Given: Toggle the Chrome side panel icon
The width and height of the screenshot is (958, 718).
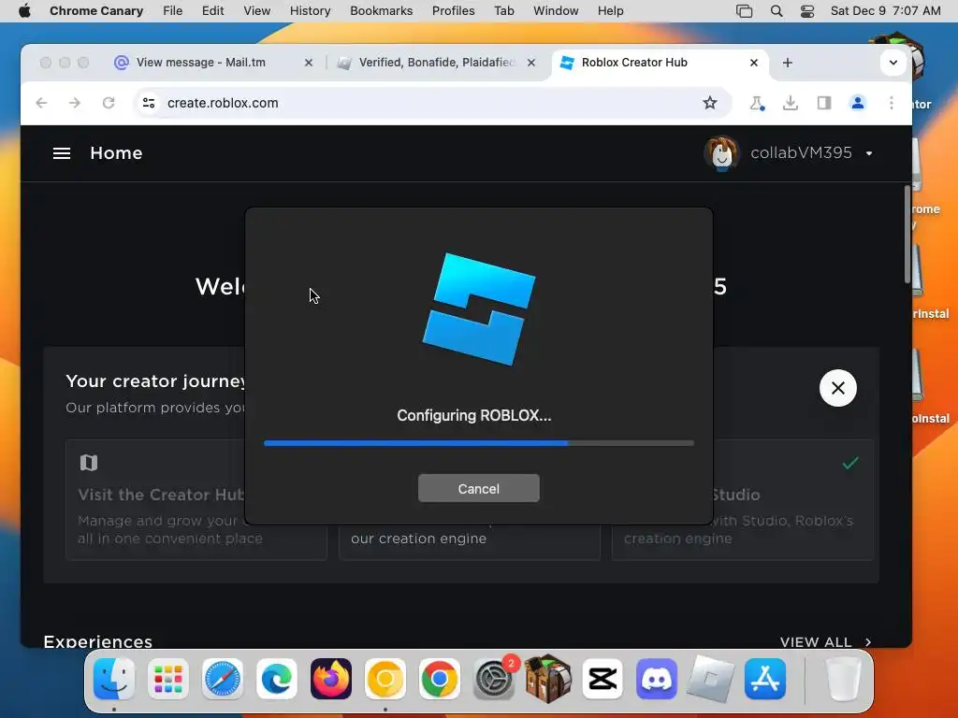Looking at the screenshot, I should coord(824,103).
